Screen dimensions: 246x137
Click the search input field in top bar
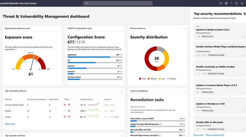pyautogui.click(x=118, y=3)
